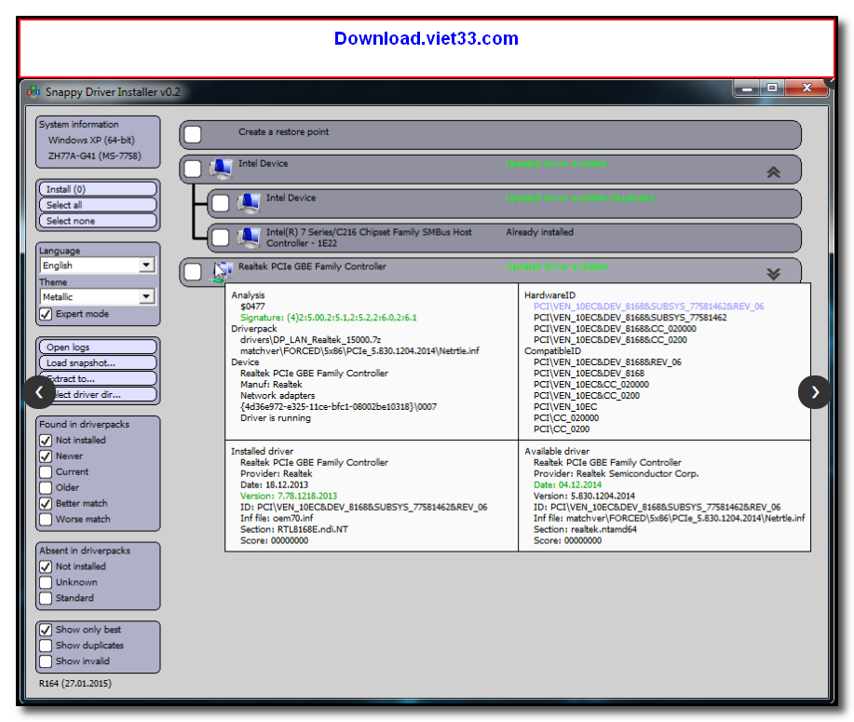Image resolution: width=854 pixels, height=722 pixels.
Task: Enable Show duplicates
Action: (46, 645)
